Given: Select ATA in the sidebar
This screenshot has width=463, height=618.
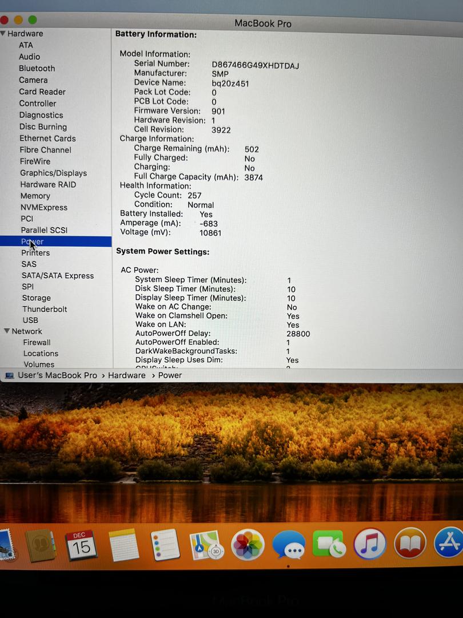Looking at the screenshot, I should pyautogui.click(x=26, y=45).
